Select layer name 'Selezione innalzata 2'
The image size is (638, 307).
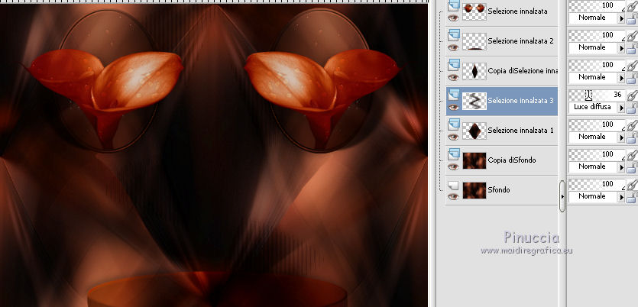pyautogui.click(x=521, y=41)
